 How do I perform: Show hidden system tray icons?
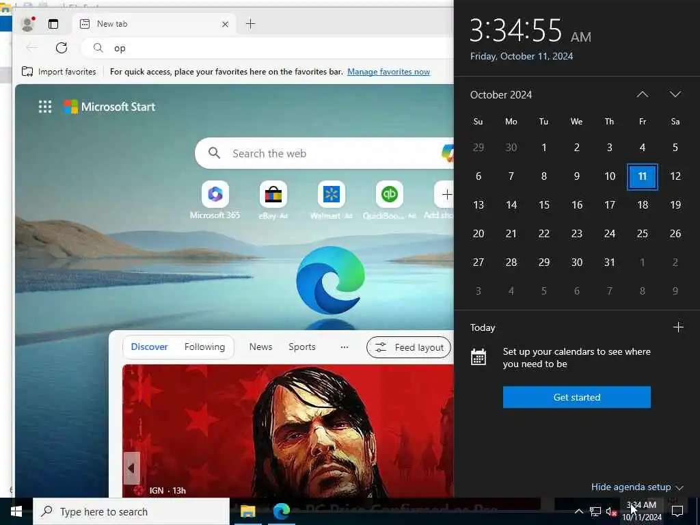tap(578, 511)
